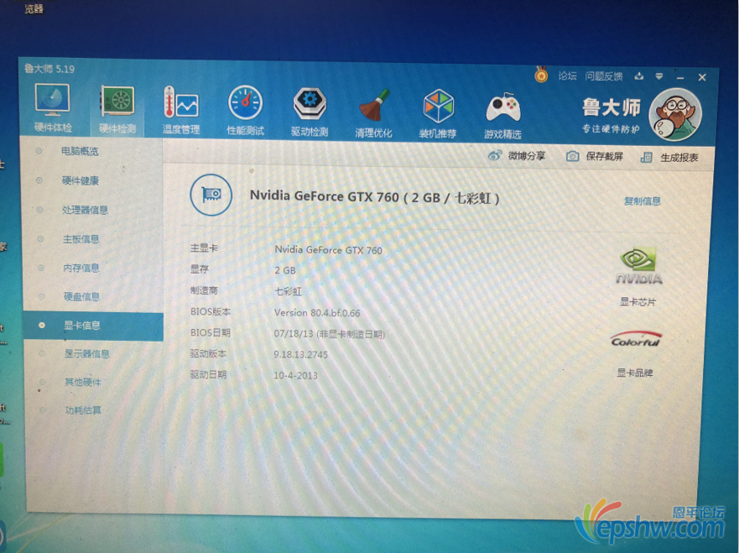The height and width of the screenshot is (553, 739).
Task: Click the NVIDIA 显卡芯片 logo
Action: [x=638, y=267]
